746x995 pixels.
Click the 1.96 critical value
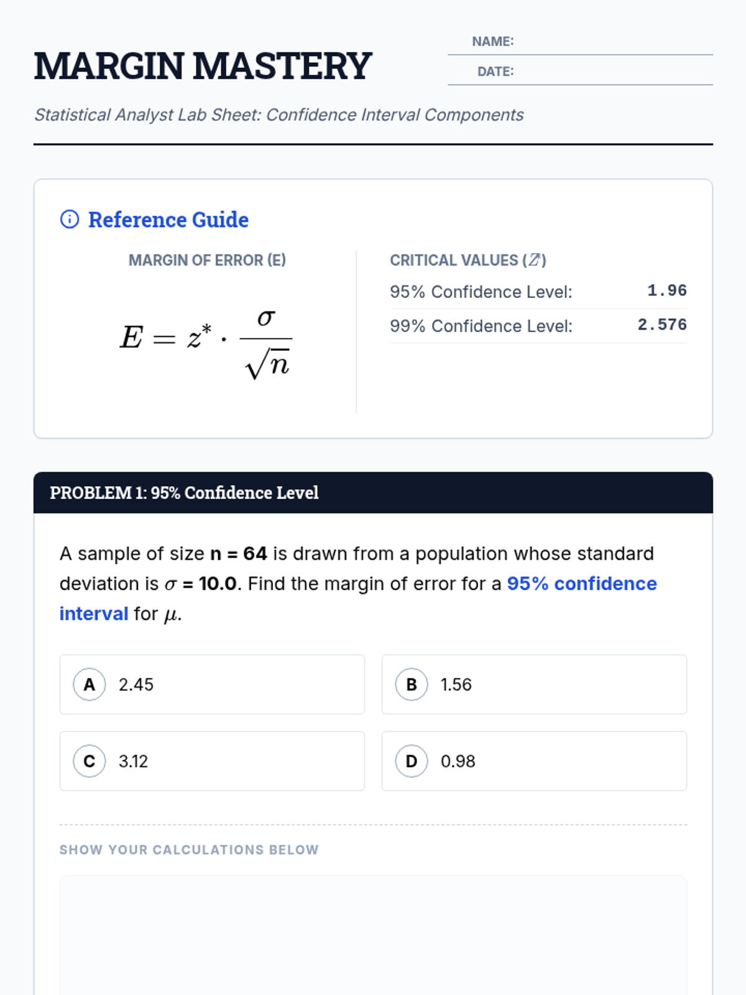(x=666, y=291)
